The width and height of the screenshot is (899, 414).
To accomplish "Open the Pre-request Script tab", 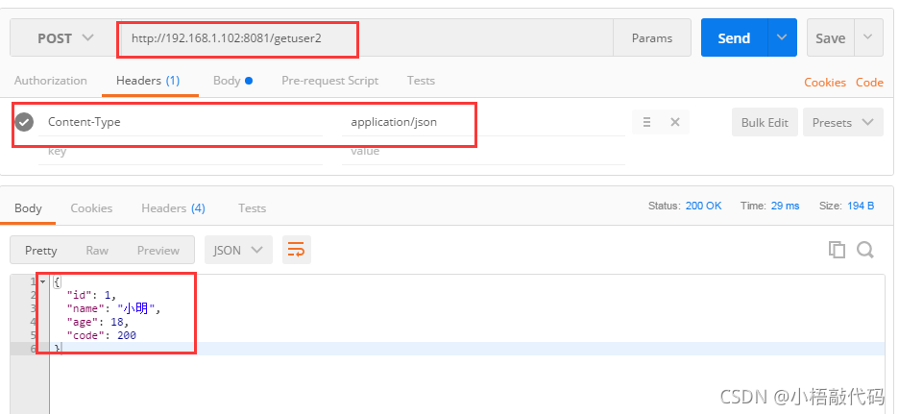I will [x=329, y=81].
